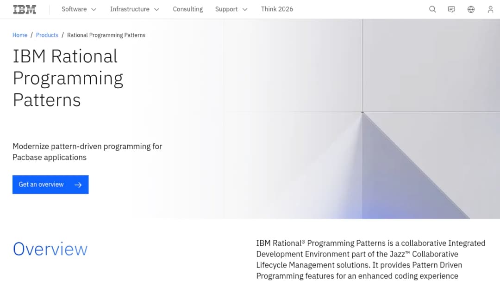500x281 pixels.
Task: Open the user profile icon
Action: [x=490, y=9]
